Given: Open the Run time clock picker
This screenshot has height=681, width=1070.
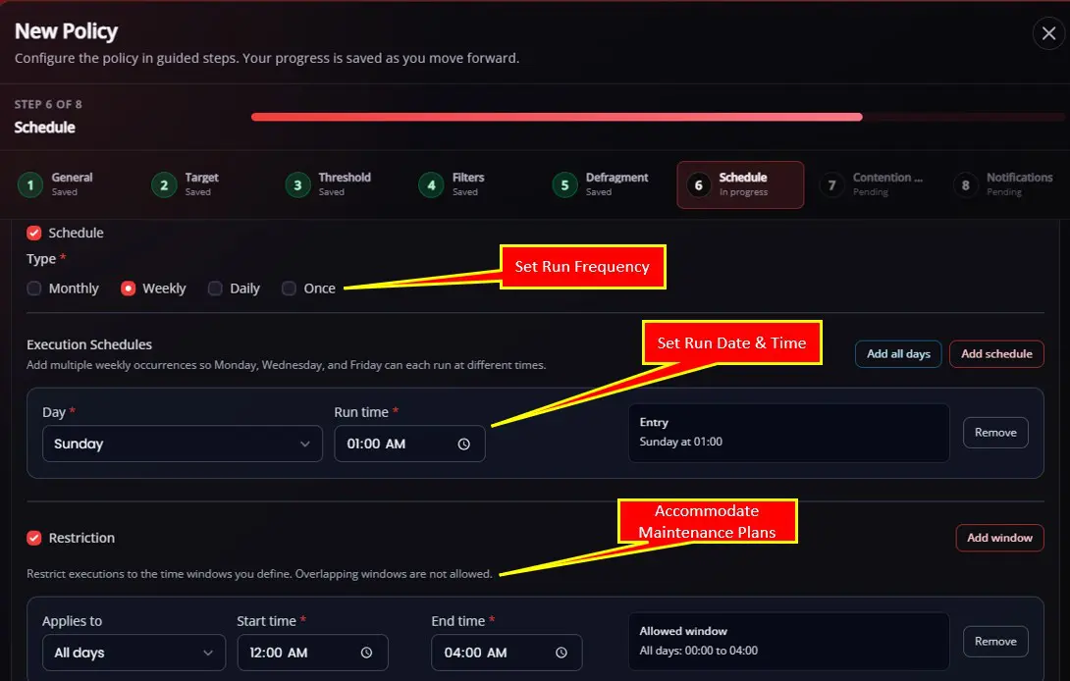Looking at the screenshot, I should (463, 445).
